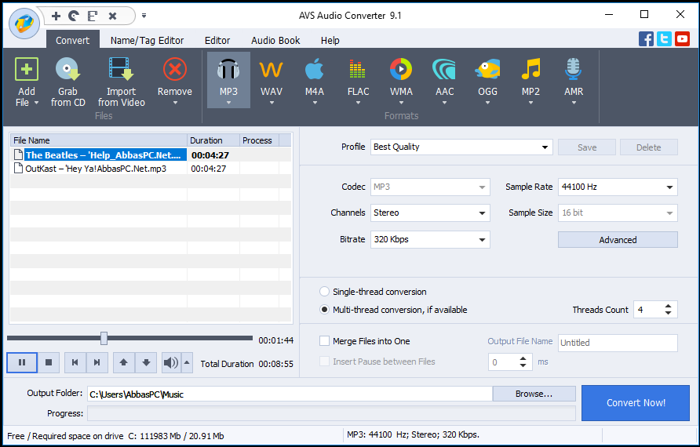Start conversion with Convert Now
This screenshot has width=700, height=447.
636,403
